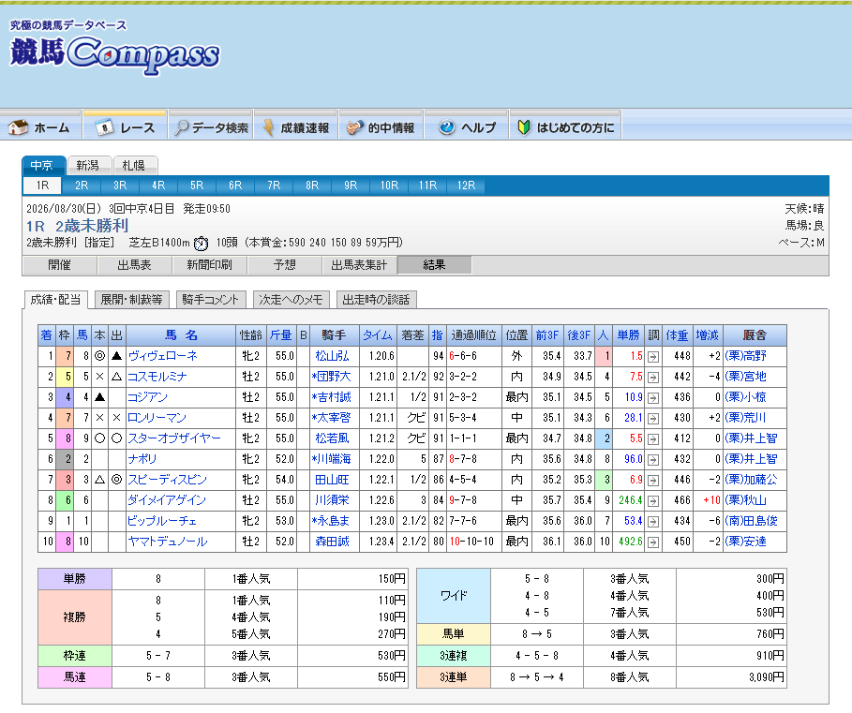Screen dimensions: 852x713
Task: Open horse link ヴィヴェローネ
Action: point(162,356)
